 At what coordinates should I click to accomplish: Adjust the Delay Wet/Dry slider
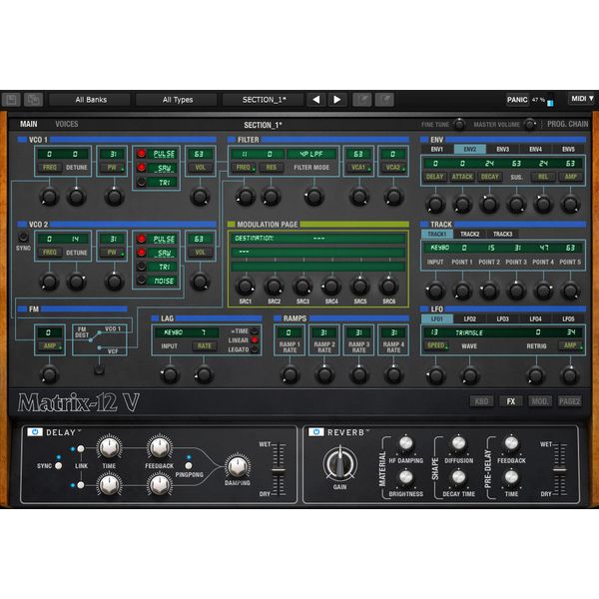click(279, 470)
